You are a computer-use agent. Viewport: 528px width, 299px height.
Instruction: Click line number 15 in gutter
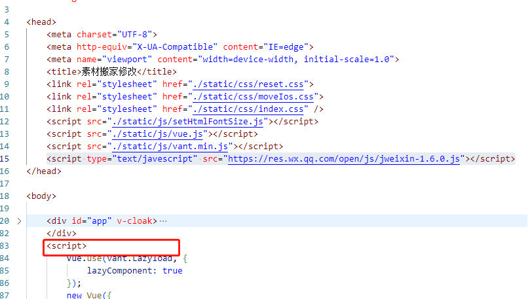click(5, 159)
